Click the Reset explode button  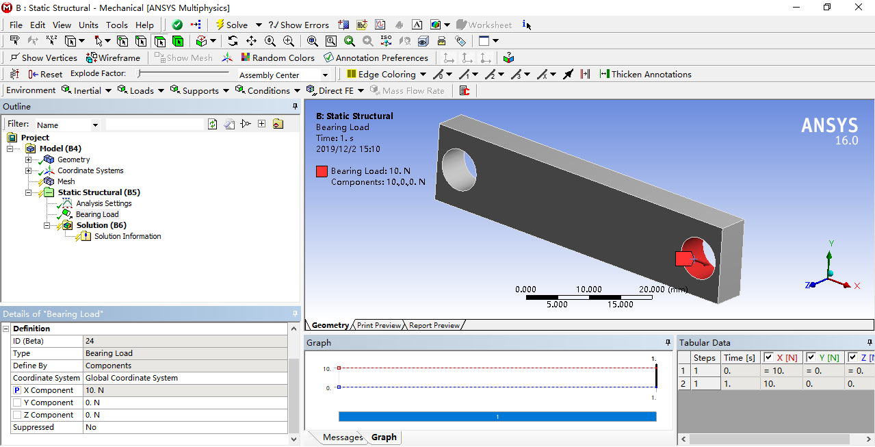(44, 74)
